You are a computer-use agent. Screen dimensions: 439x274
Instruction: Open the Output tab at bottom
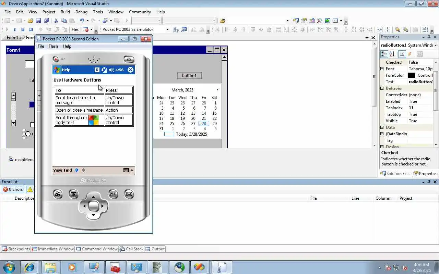click(x=155, y=249)
